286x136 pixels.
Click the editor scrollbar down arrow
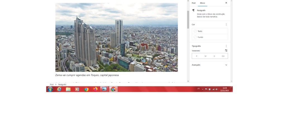pyautogui.click(x=188, y=81)
